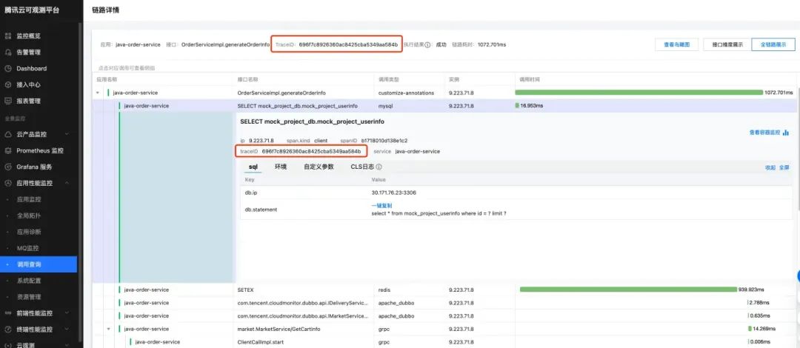The image size is (800, 348).
Task: Click the blue floating help icon
Action: tap(798, 277)
